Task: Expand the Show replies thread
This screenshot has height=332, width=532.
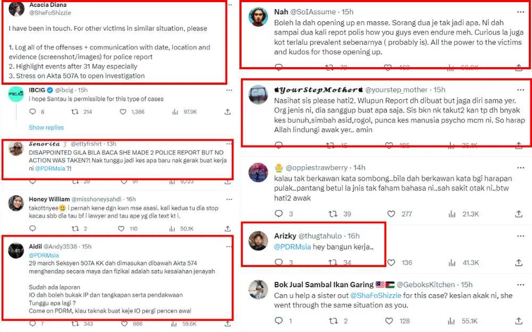Action: click(x=46, y=128)
